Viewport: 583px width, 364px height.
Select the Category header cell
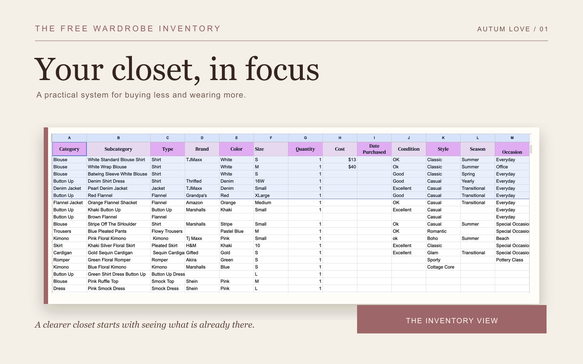click(69, 149)
